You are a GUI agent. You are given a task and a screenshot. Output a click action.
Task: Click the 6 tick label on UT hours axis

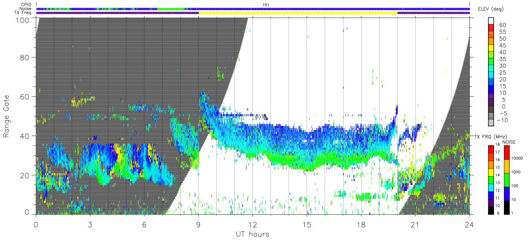[x=144, y=224]
